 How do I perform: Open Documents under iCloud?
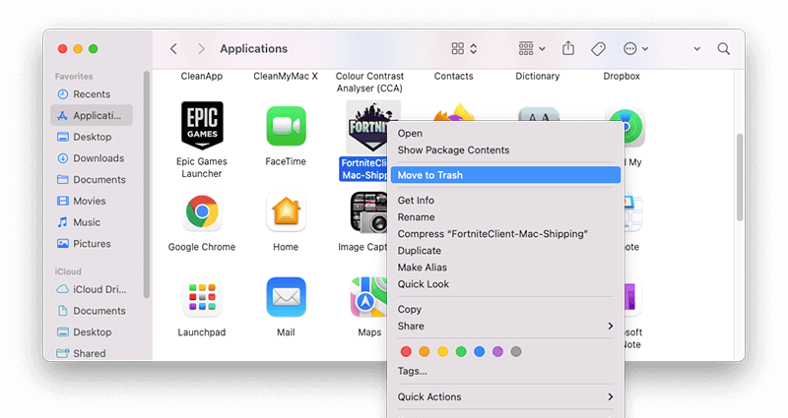(x=92, y=311)
